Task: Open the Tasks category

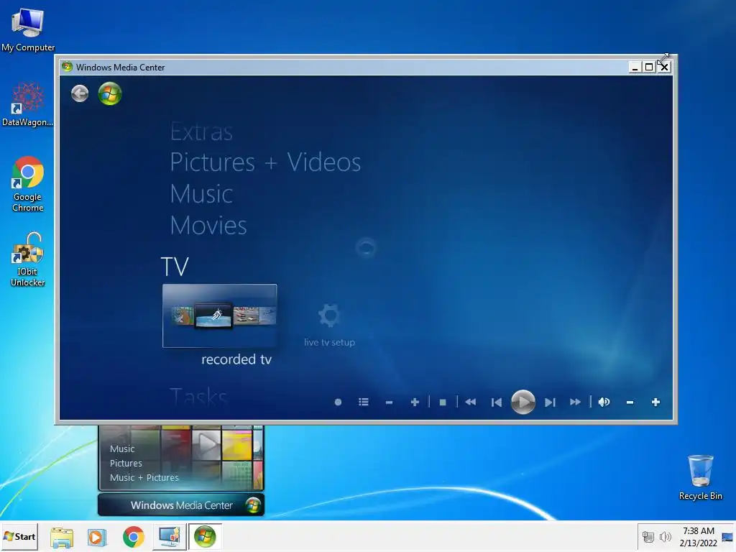Action: tap(198, 397)
